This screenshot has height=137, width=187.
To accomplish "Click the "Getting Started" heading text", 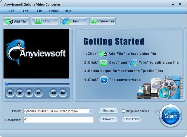I will tap(114, 41).
